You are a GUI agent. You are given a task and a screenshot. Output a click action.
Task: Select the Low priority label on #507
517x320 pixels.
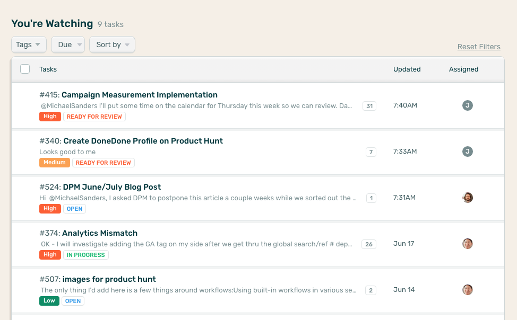(49, 300)
